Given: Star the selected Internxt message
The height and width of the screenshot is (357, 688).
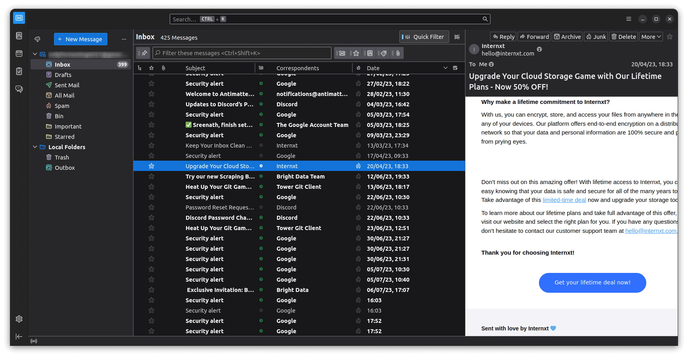Looking at the screenshot, I should [151, 166].
